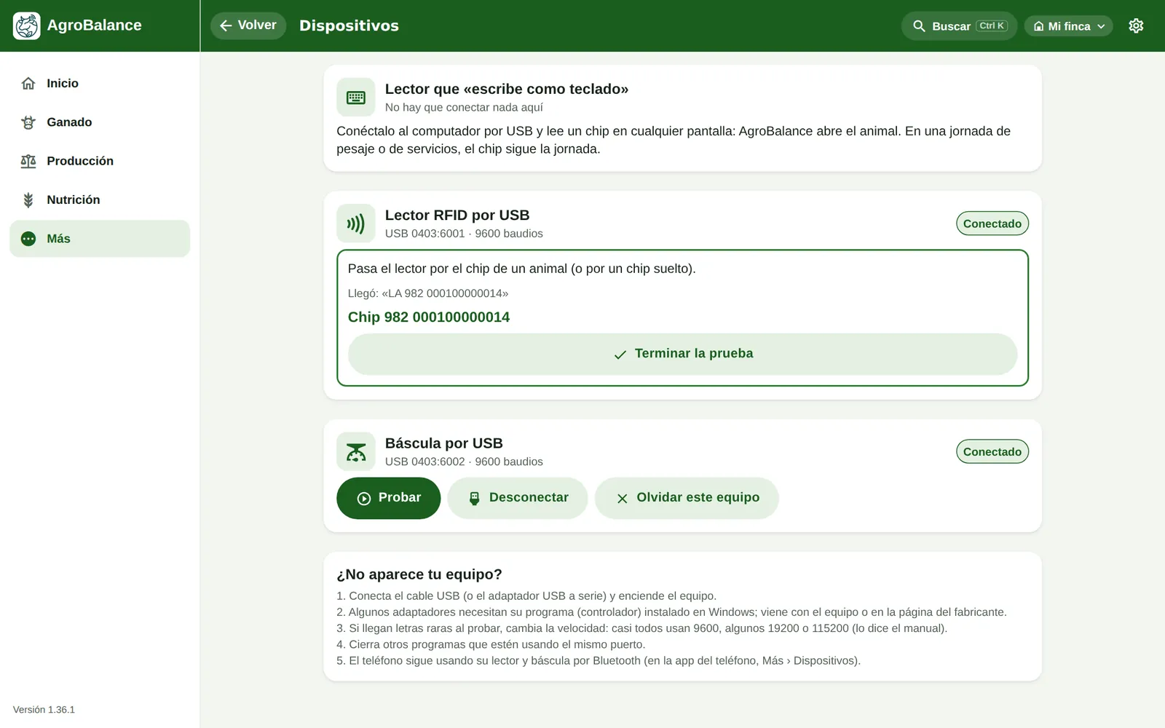This screenshot has width=1165, height=728.
Task: Expand the Mi finca dropdown
Action: [1068, 26]
